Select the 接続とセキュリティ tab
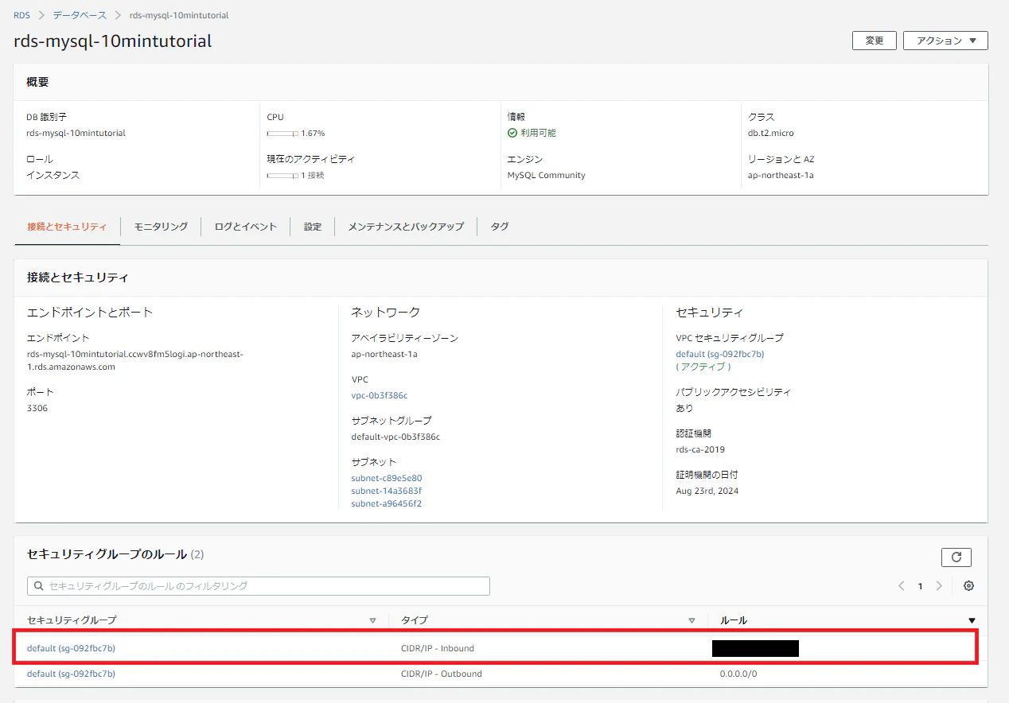 click(67, 227)
